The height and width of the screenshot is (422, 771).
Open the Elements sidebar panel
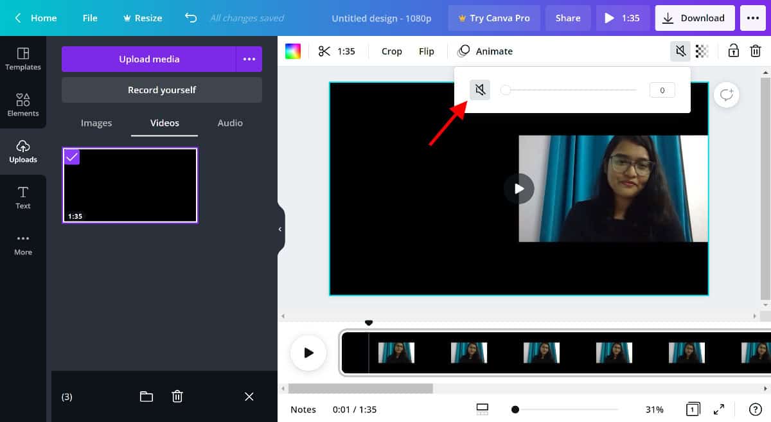(x=23, y=105)
